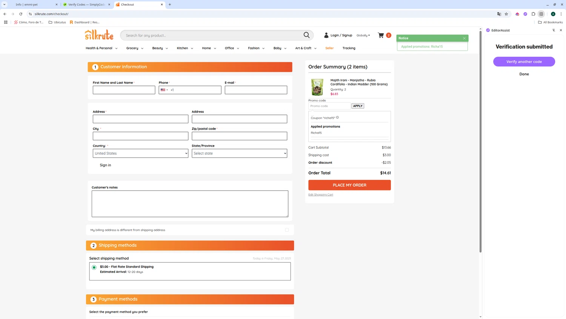The height and width of the screenshot is (319, 566).
Task: Click the page vertical scrollbar
Action: point(480,142)
